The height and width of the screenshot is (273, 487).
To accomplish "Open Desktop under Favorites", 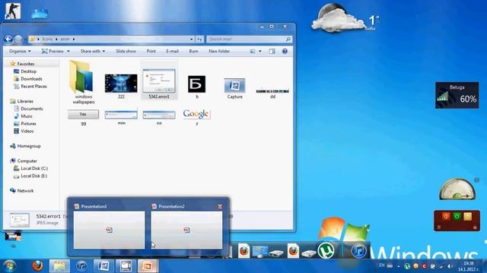I will tap(28, 71).
